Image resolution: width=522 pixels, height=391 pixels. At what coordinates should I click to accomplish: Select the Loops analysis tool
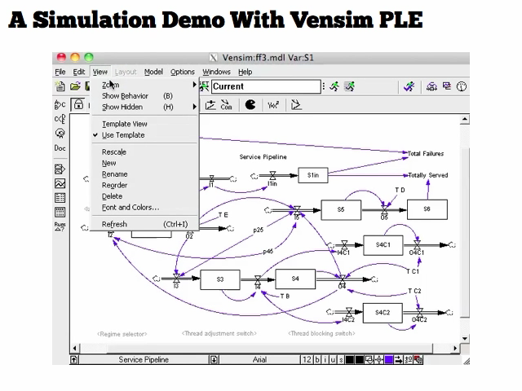[x=60, y=134]
